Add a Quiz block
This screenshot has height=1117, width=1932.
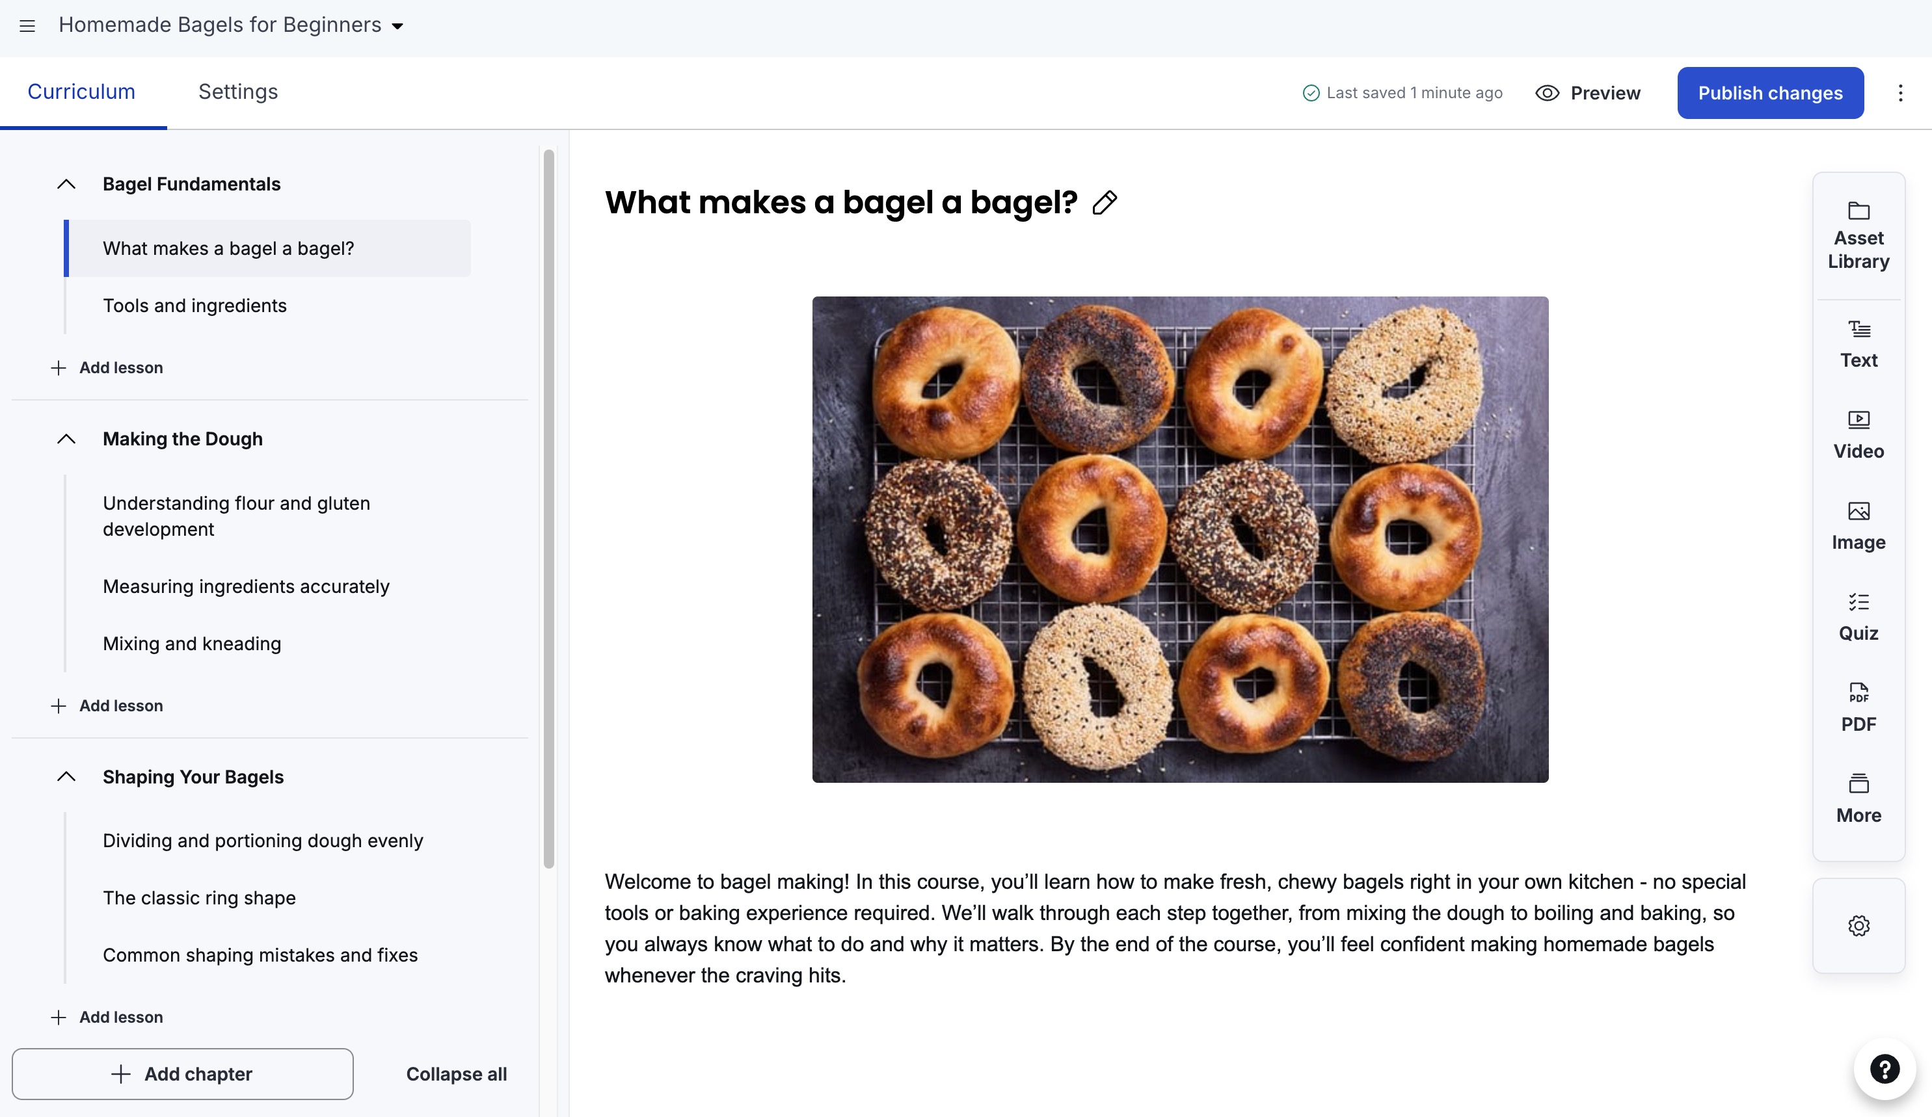point(1858,618)
